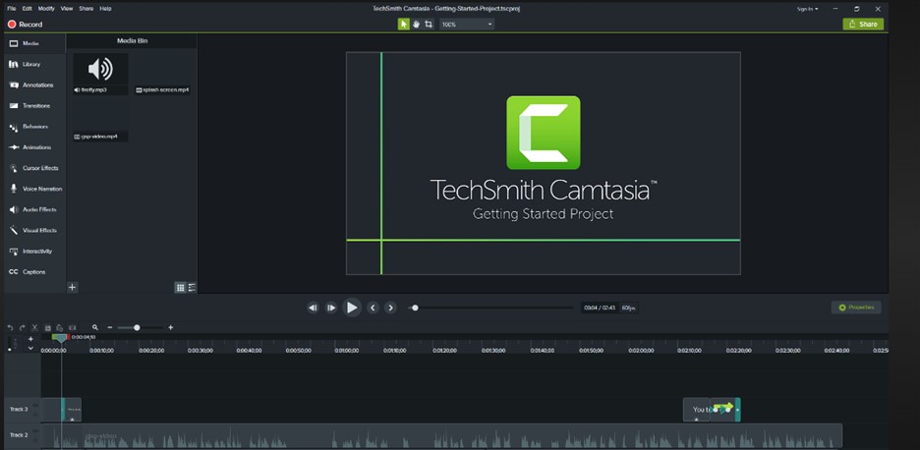Open the canvas zoom 100% dropdown
Viewport: 920px width, 450px height.
point(467,24)
